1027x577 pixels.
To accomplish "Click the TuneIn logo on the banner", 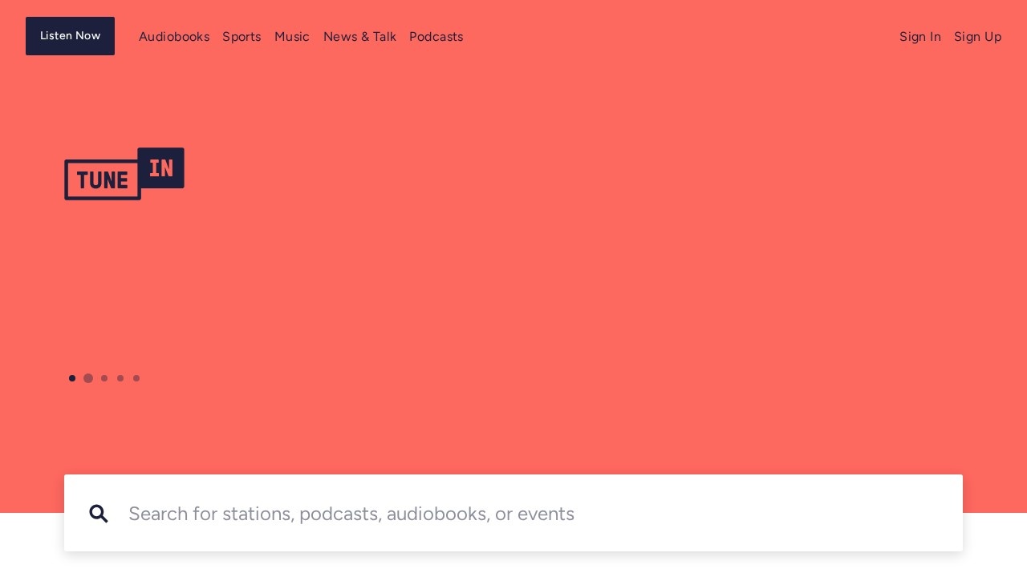I will tap(124, 172).
